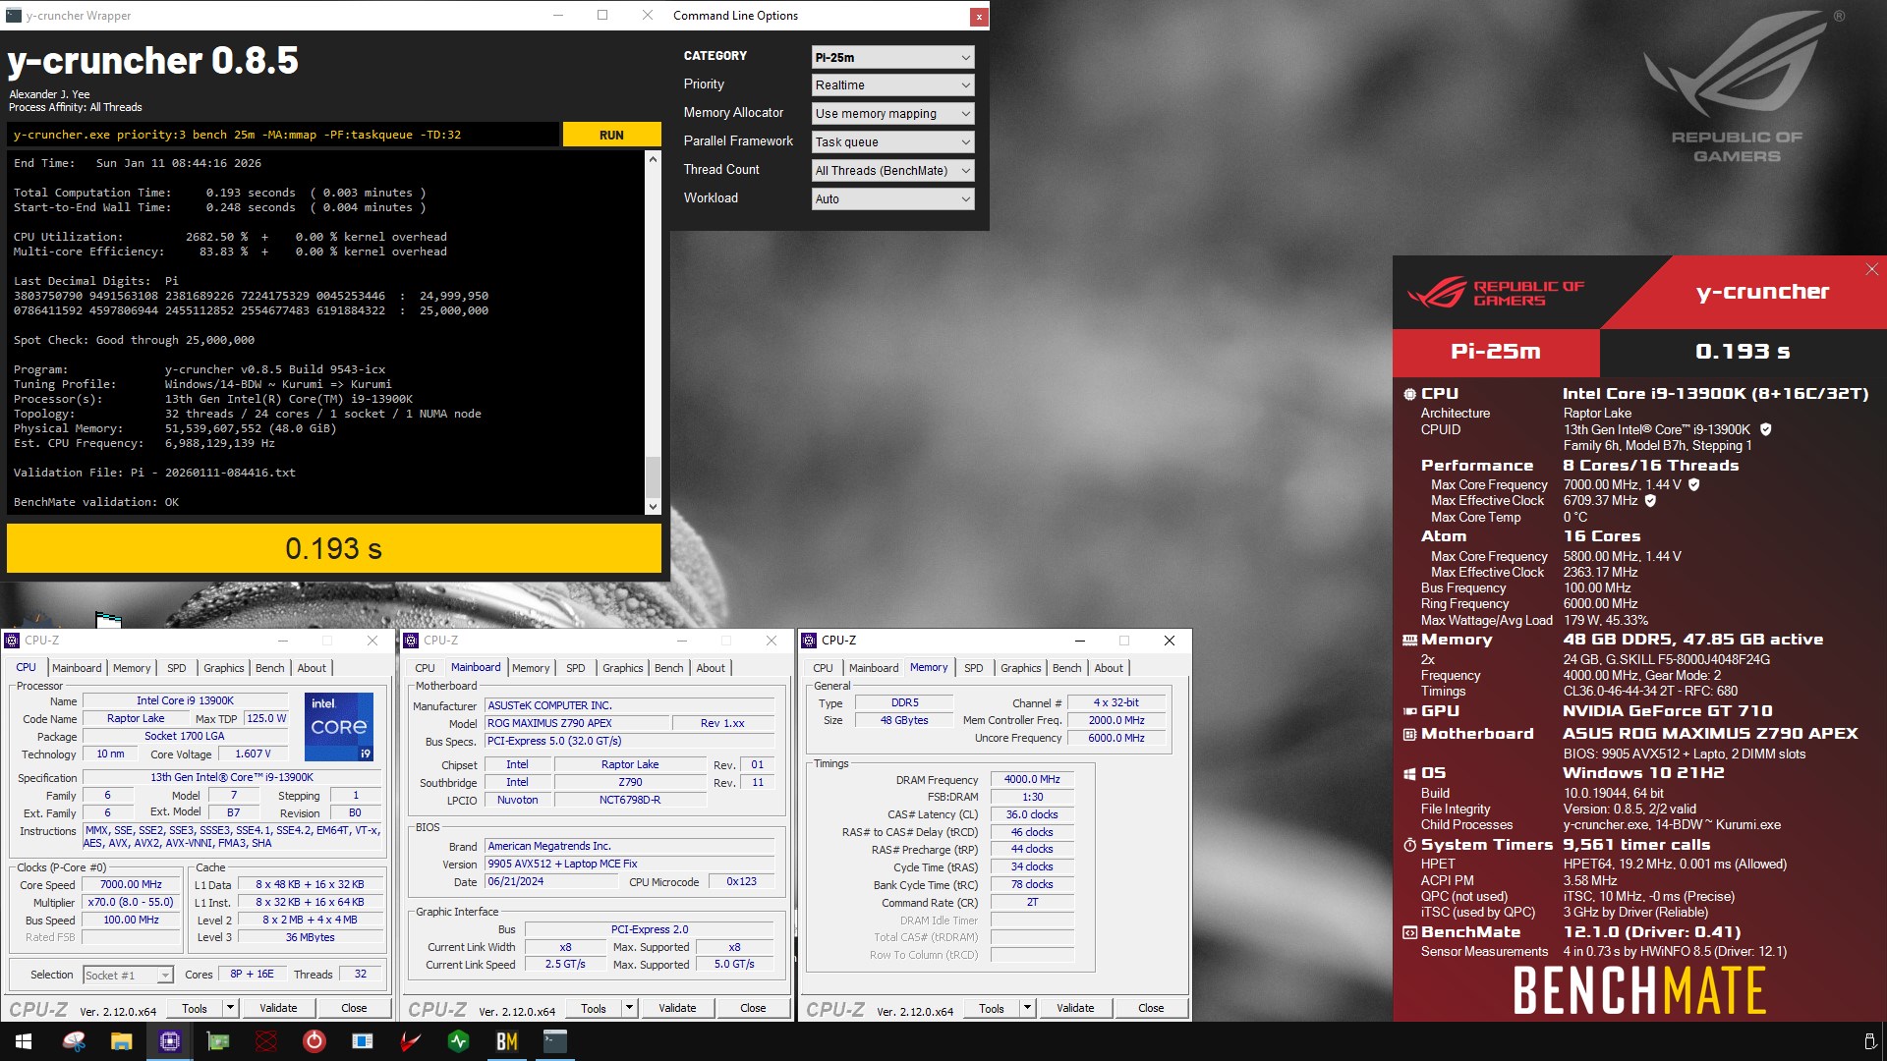
Task: Expand the Parallel Framework dropdown
Action: point(892,142)
